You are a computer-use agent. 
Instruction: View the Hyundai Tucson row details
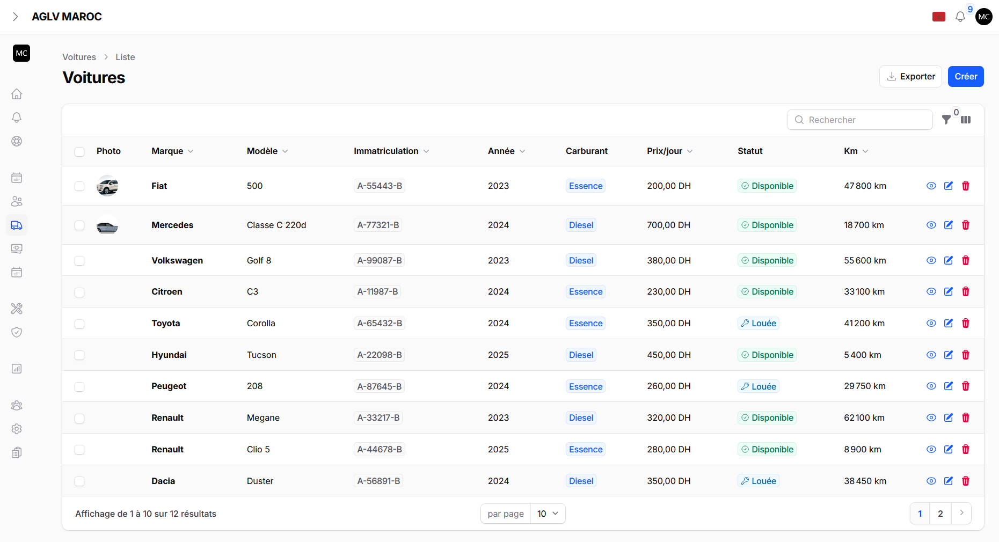pos(931,355)
